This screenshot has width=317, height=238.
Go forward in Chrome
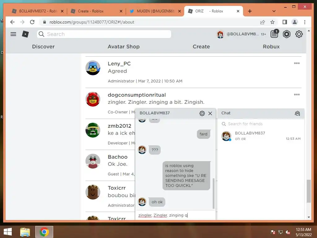[22, 22]
